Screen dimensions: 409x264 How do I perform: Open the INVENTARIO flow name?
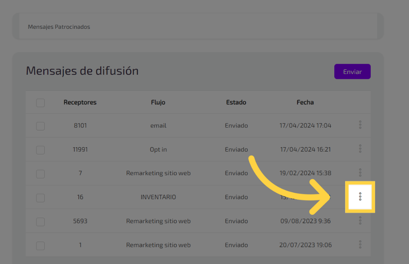pyautogui.click(x=158, y=197)
